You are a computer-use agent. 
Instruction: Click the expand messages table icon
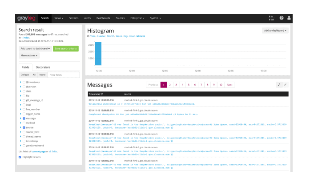(279, 84)
